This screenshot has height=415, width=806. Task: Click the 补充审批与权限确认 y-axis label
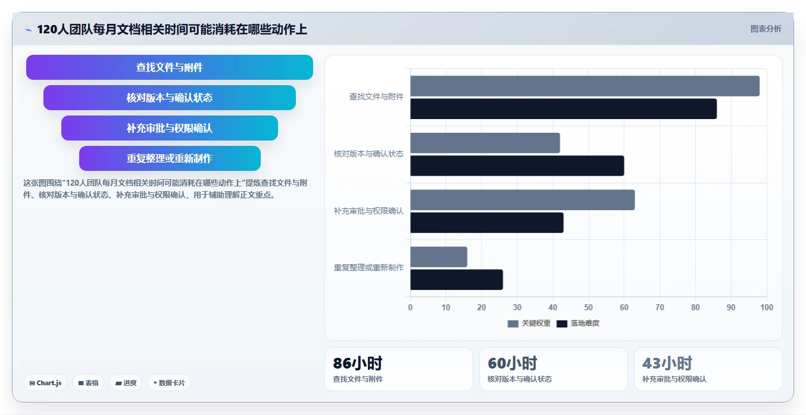click(368, 211)
